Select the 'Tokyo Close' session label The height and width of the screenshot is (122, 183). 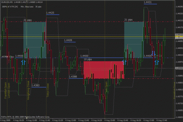click(x=48, y=90)
